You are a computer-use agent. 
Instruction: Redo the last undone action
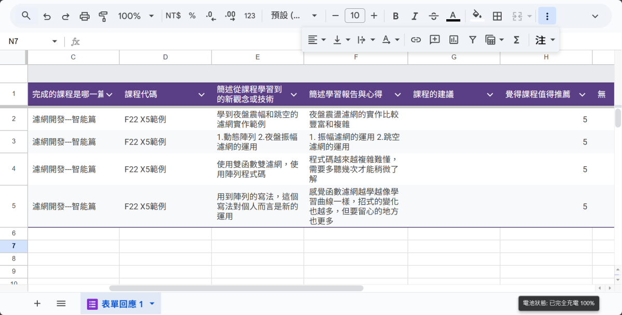pyautogui.click(x=65, y=16)
